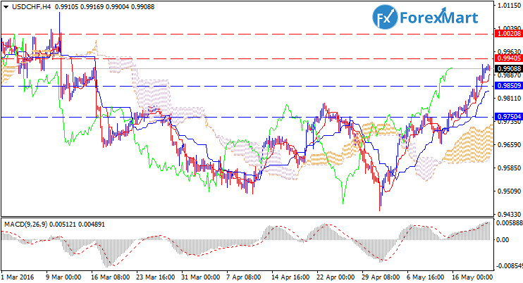523x283 pixels.
Task: Click the 1.01150 price axis label
Action: 508,6
